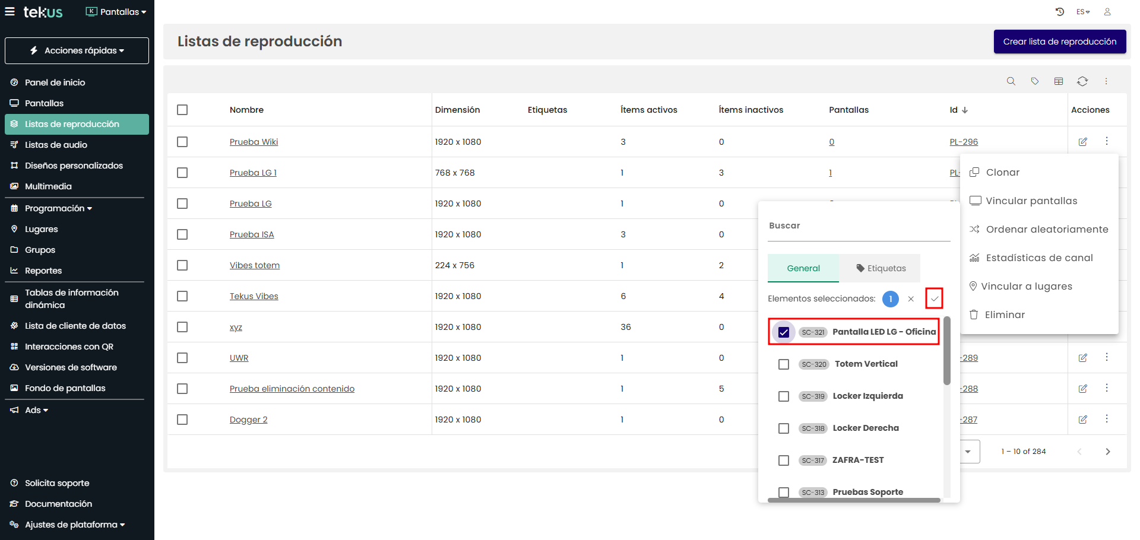Click the Buscar search field

858,226
